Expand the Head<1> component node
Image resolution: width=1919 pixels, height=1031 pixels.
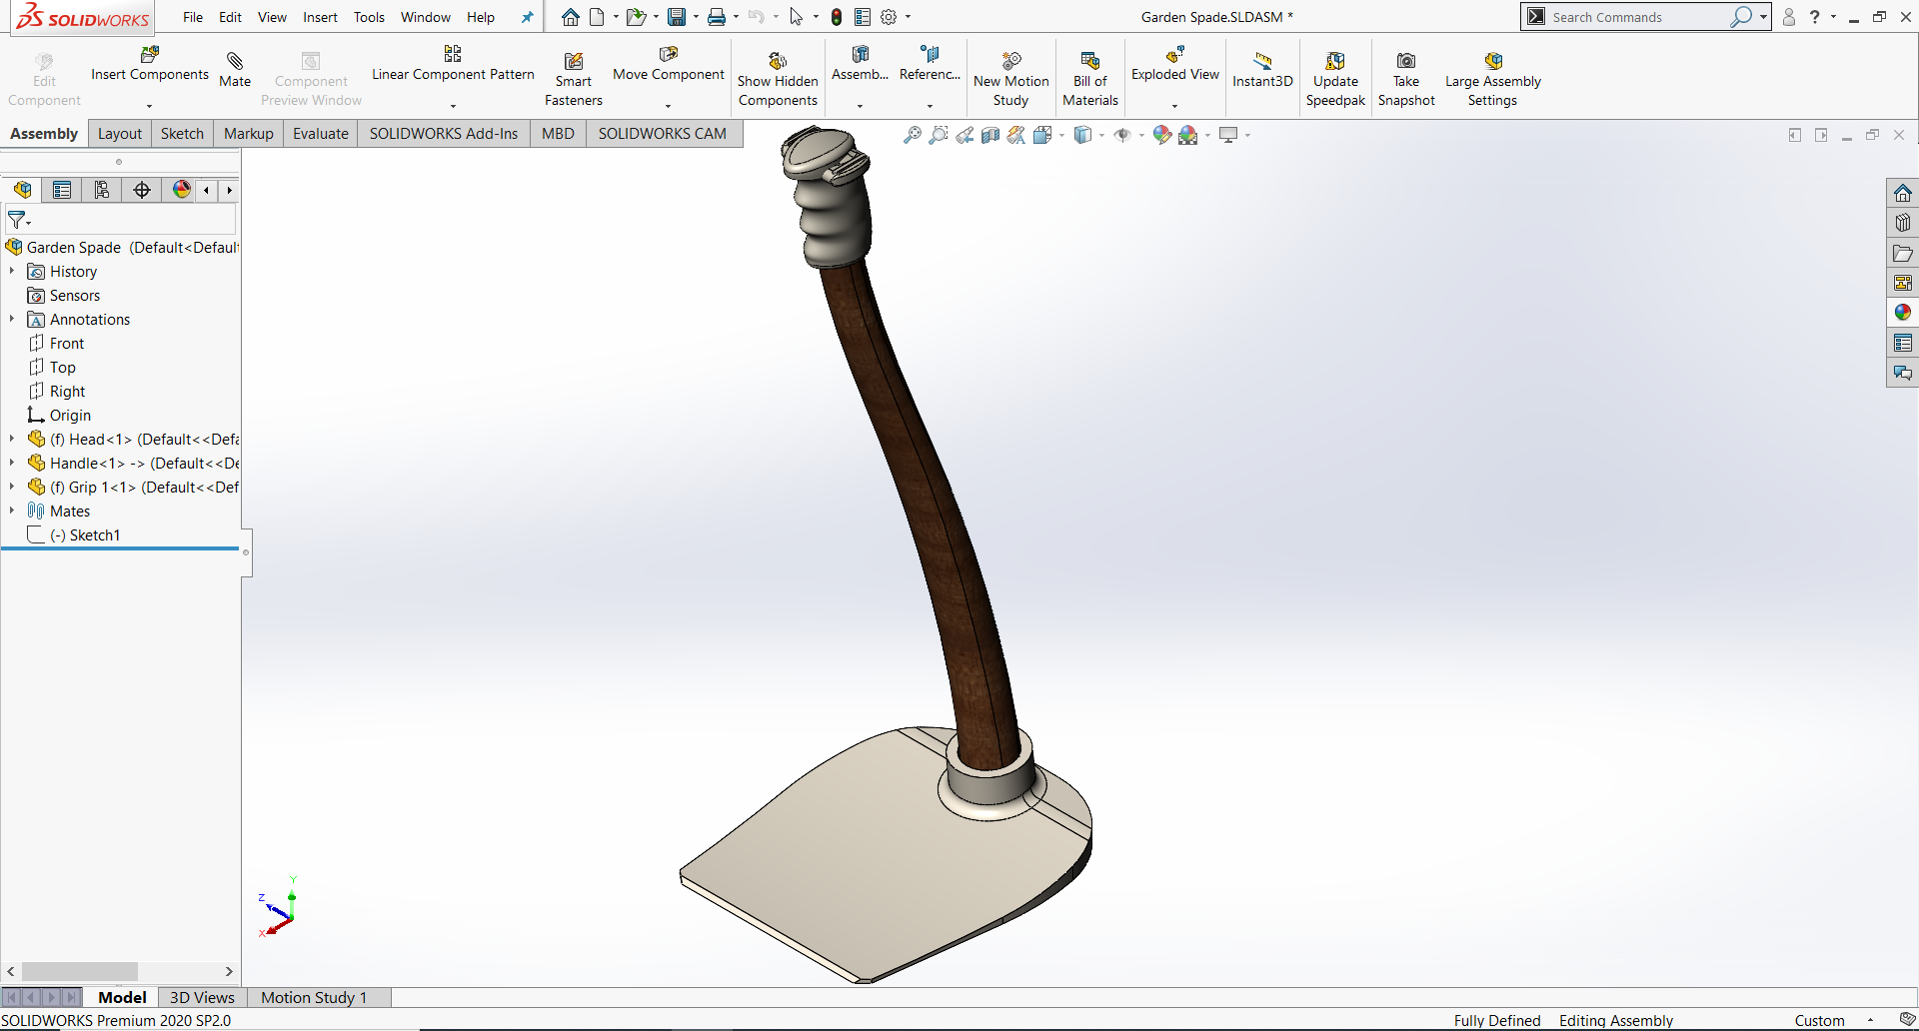tap(12, 439)
